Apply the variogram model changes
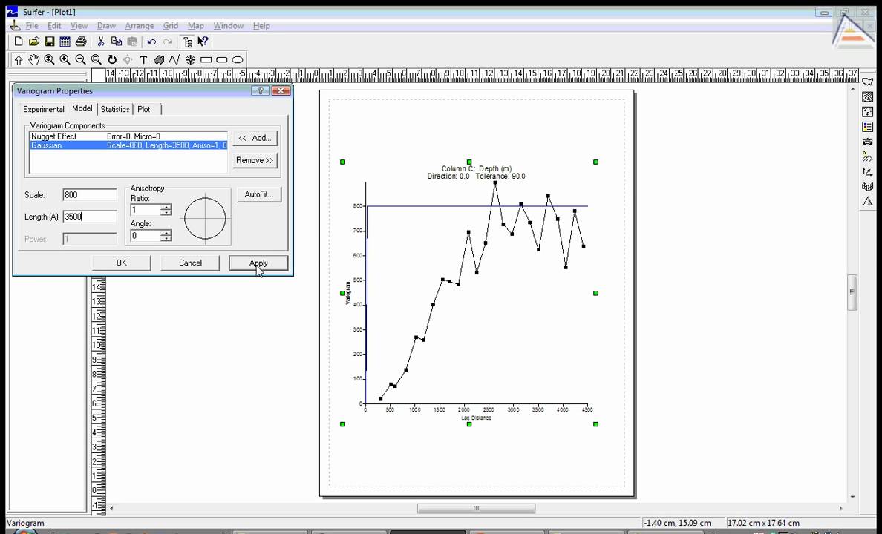The width and height of the screenshot is (882, 534). (x=259, y=263)
